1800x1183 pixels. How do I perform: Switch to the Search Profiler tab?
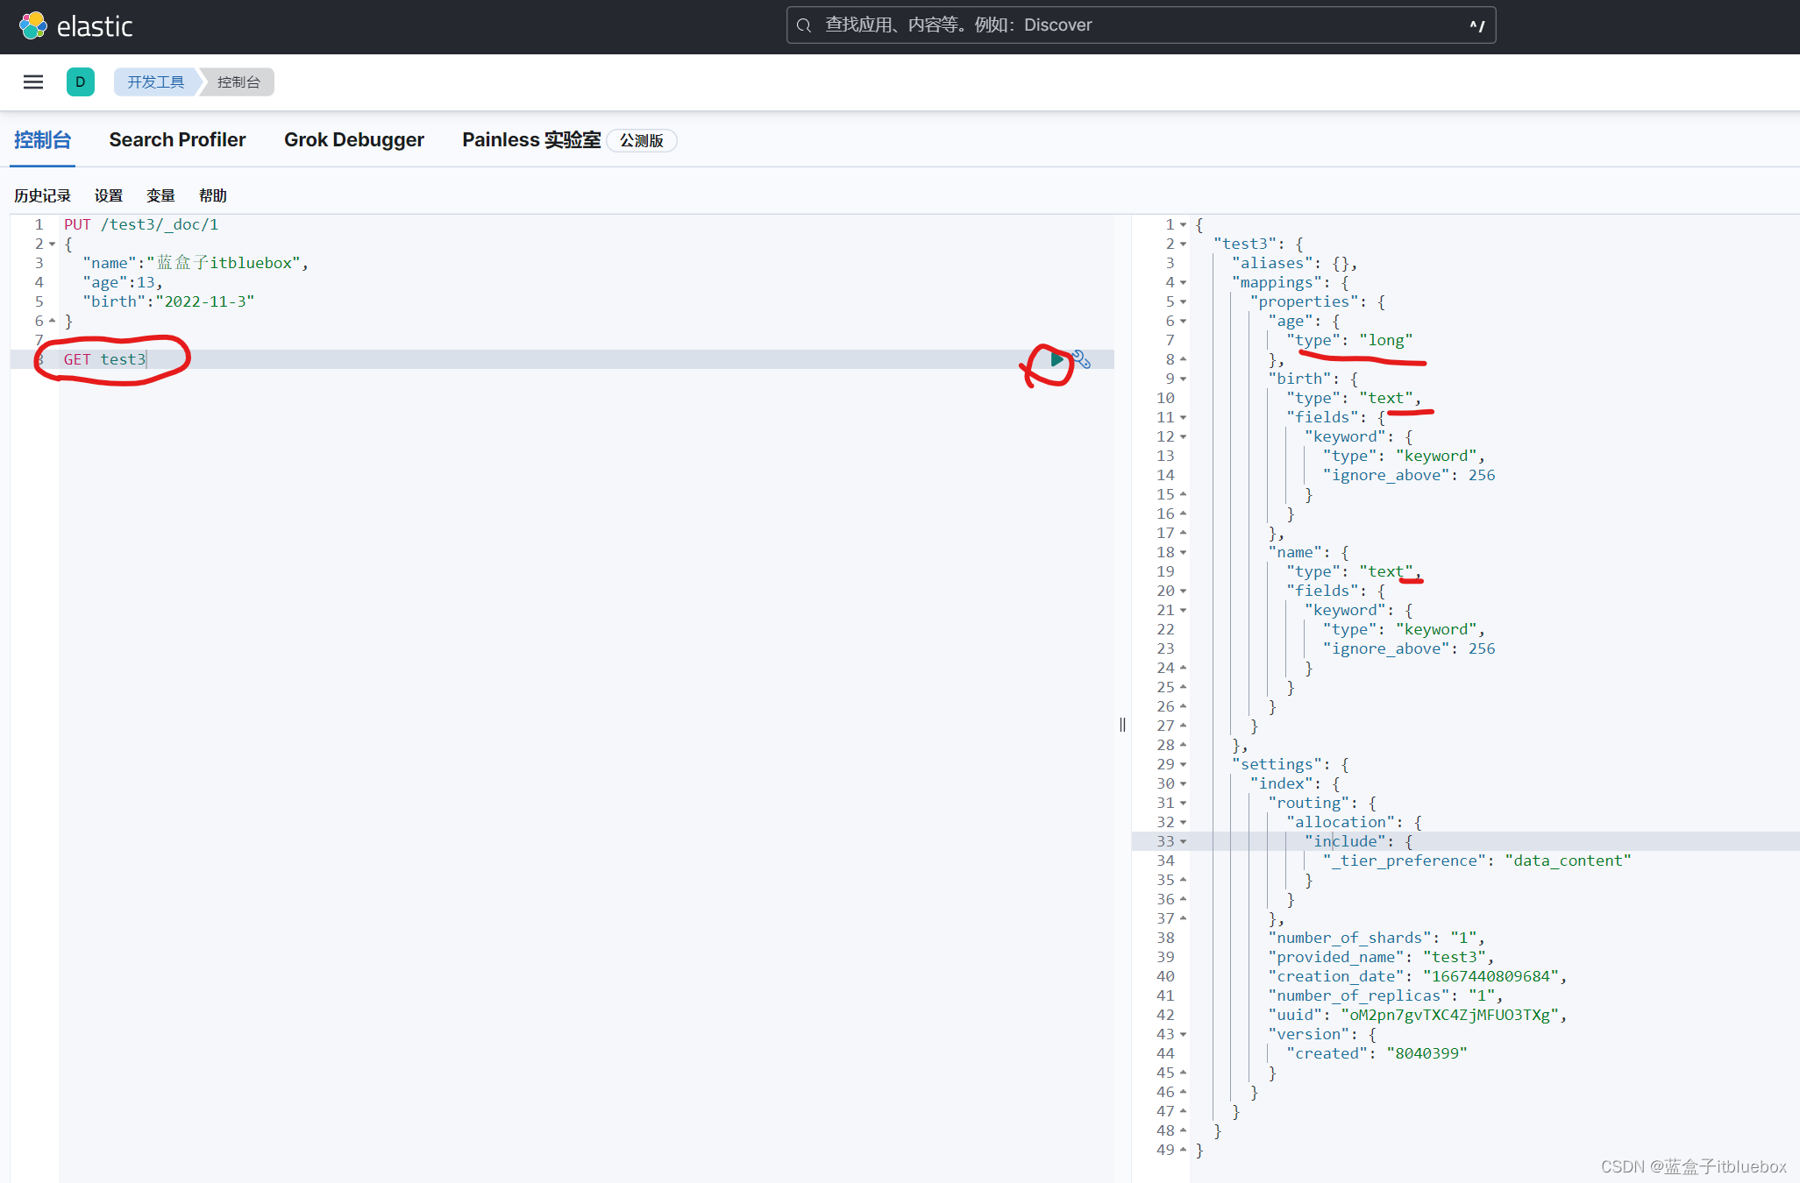[177, 140]
